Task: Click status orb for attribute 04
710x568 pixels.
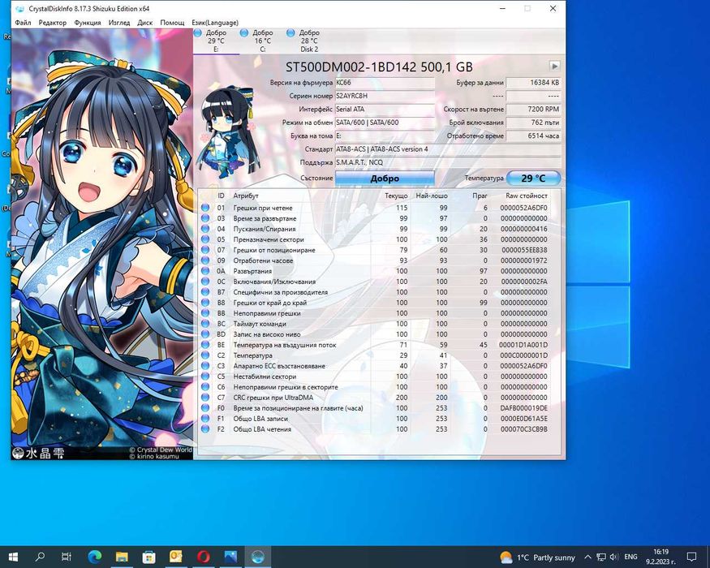Action: pos(205,229)
